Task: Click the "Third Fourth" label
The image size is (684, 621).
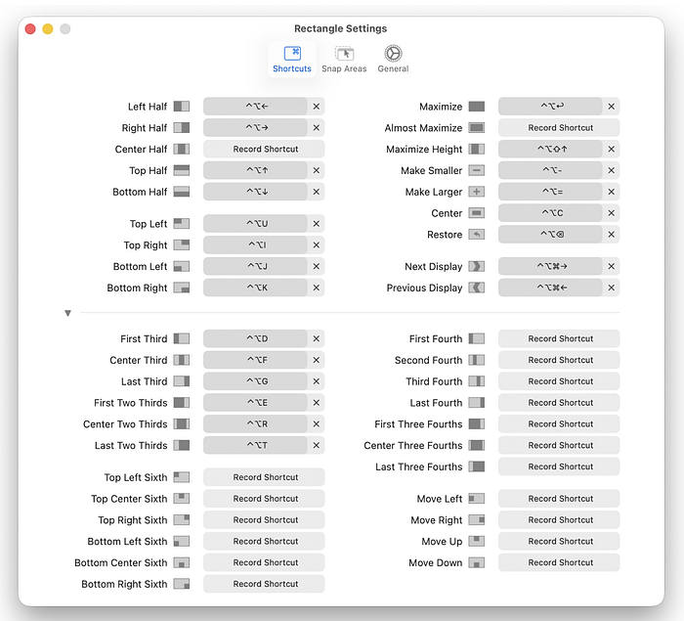Action: pos(434,381)
